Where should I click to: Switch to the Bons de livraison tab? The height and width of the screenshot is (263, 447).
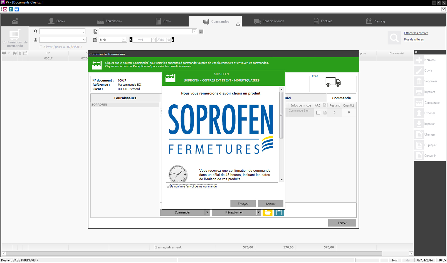[269, 21]
